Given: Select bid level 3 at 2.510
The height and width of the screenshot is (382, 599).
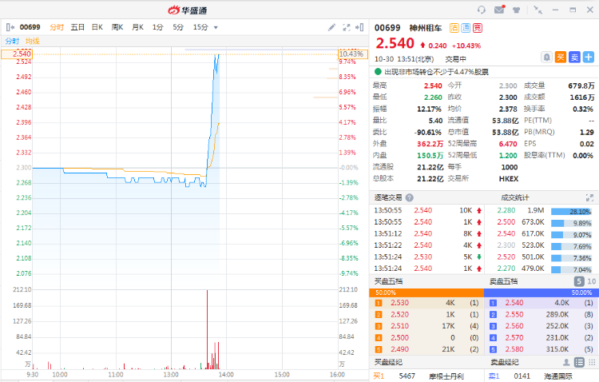Looking at the screenshot, I should click(x=426, y=326).
